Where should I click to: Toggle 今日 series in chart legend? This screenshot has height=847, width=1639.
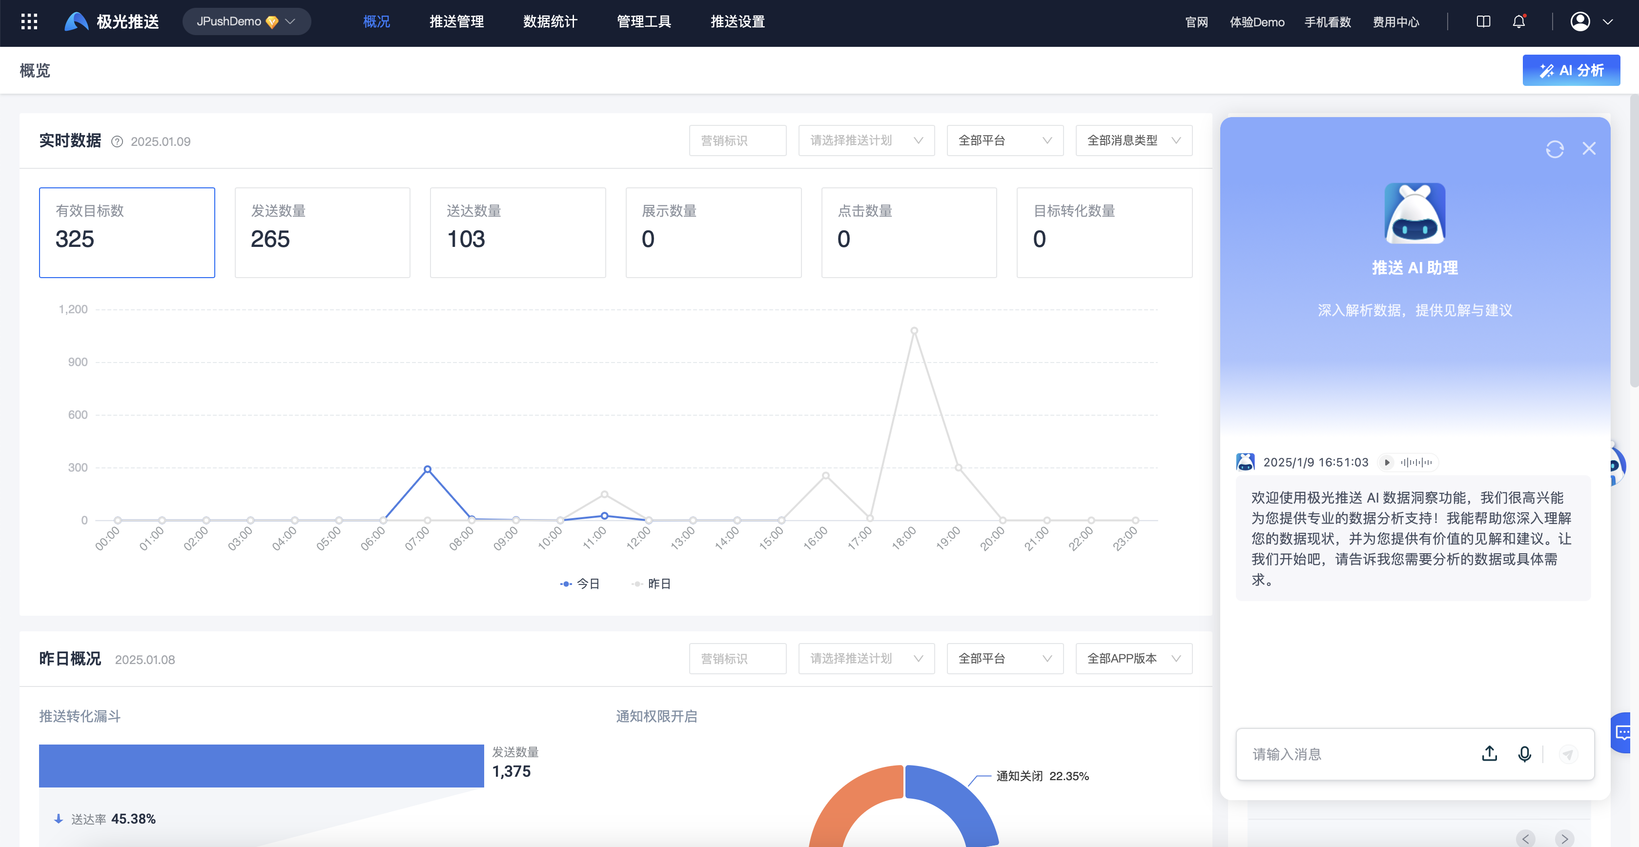(x=580, y=584)
